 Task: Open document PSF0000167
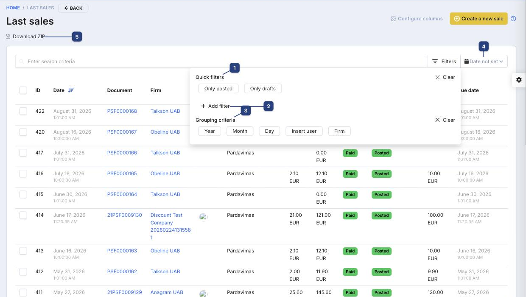pos(122,132)
